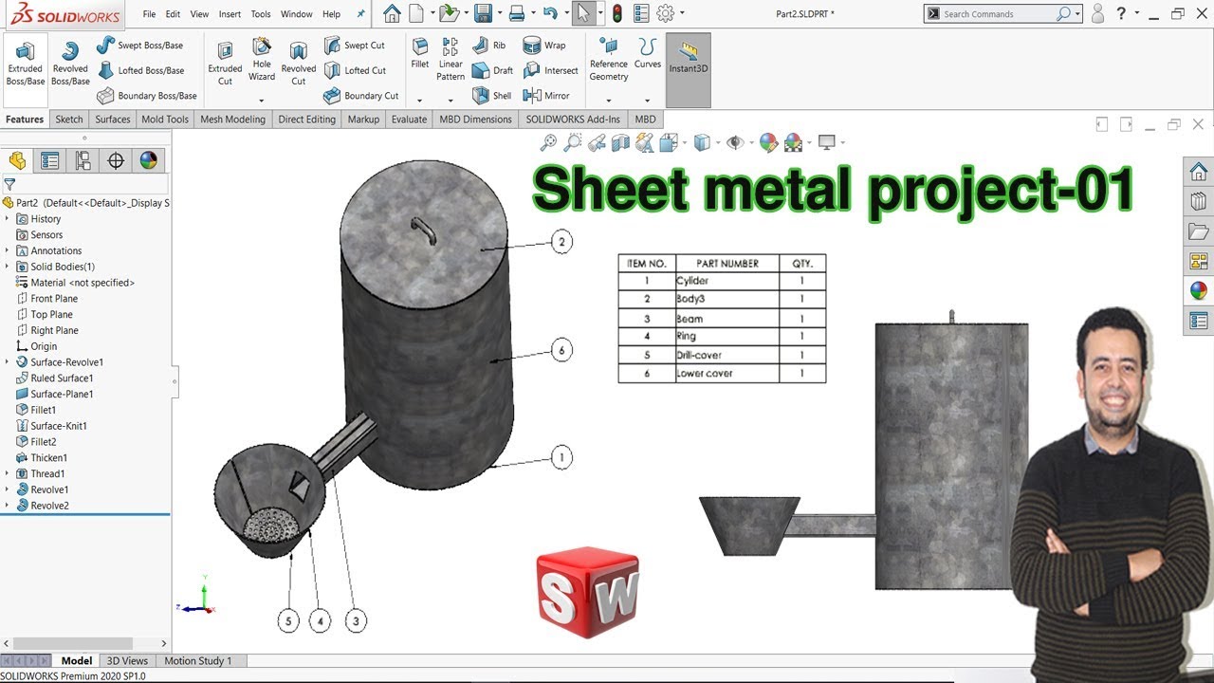Select the Lofted Cut feature
The height and width of the screenshot is (683, 1214).
tap(355, 70)
